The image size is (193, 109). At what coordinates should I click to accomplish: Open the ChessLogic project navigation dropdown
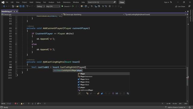(x=32, y=15)
